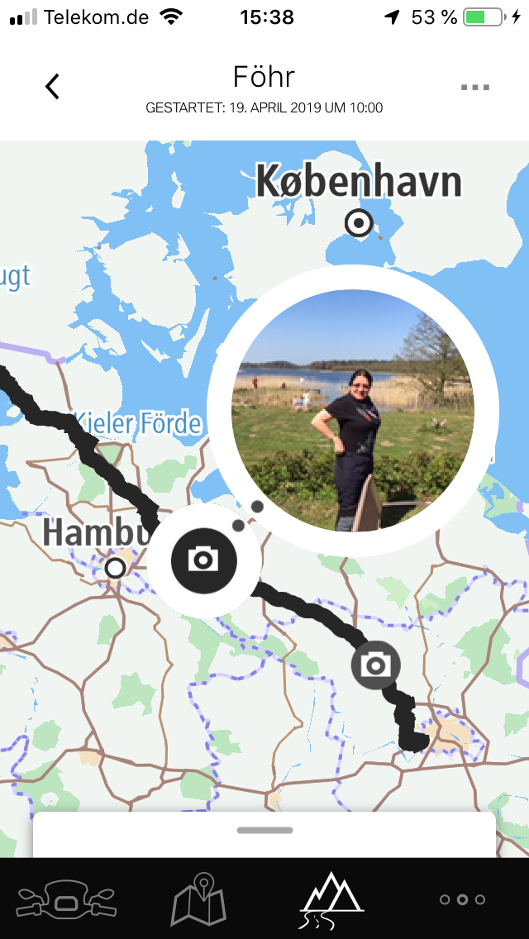Expand the bottom sheet drag handle
The width and height of the screenshot is (529, 939).
264,830
